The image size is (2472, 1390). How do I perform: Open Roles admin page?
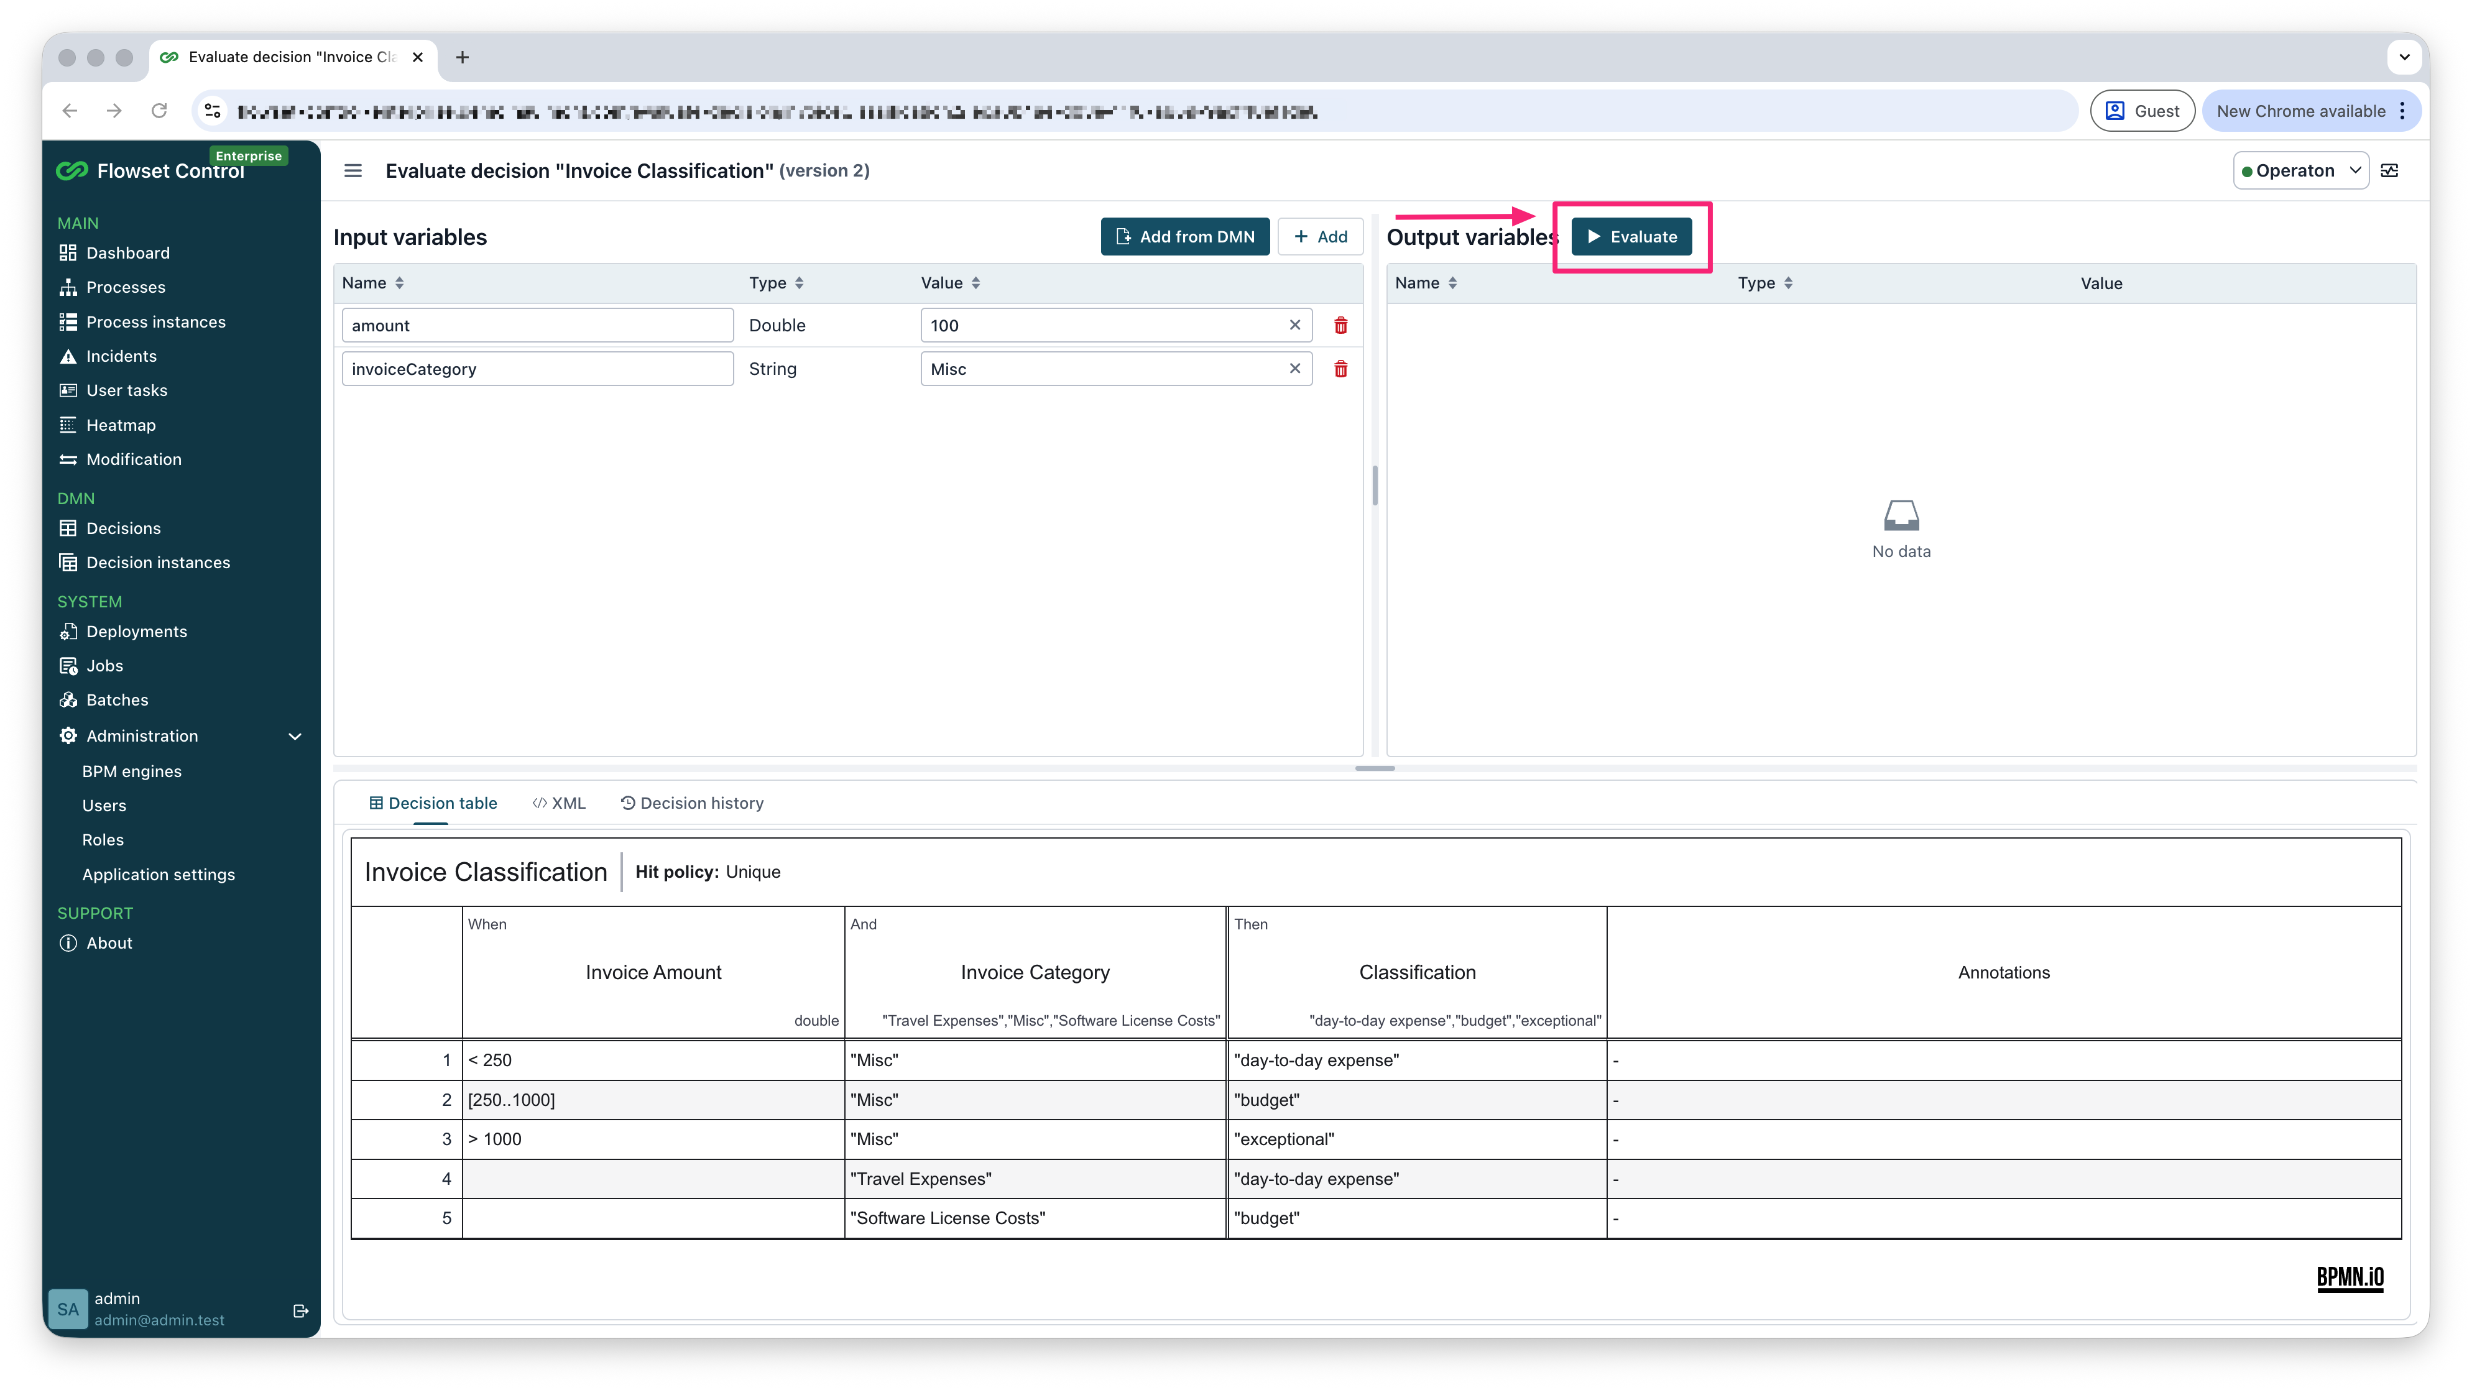[x=103, y=839]
